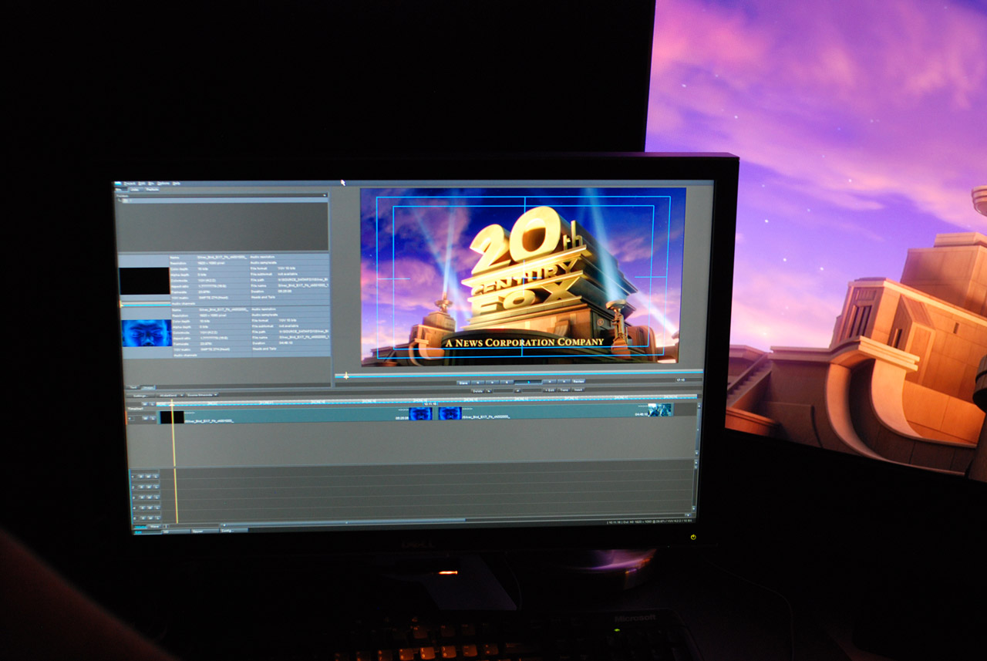
Task: Click the Settings... button above the timeline
Action: click(x=140, y=396)
